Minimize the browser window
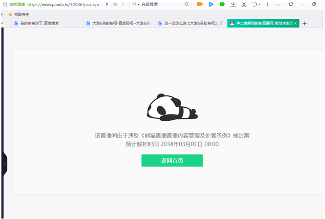The height and width of the screenshot is (219, 325). coord(302,4)
